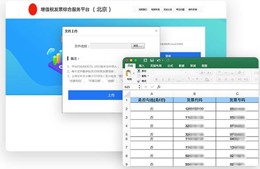This screenshot has height=169, width=260.
Task: Open the 操作手册 link in top navigation
Action: click(193, 10)
